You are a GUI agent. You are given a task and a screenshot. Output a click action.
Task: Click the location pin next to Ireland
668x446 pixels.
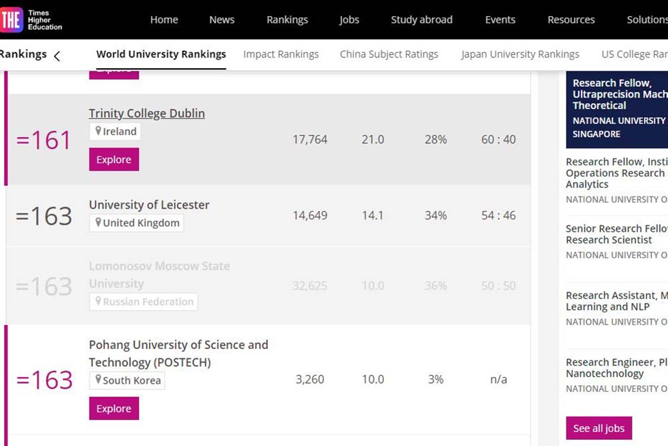(x=98, y=131)
